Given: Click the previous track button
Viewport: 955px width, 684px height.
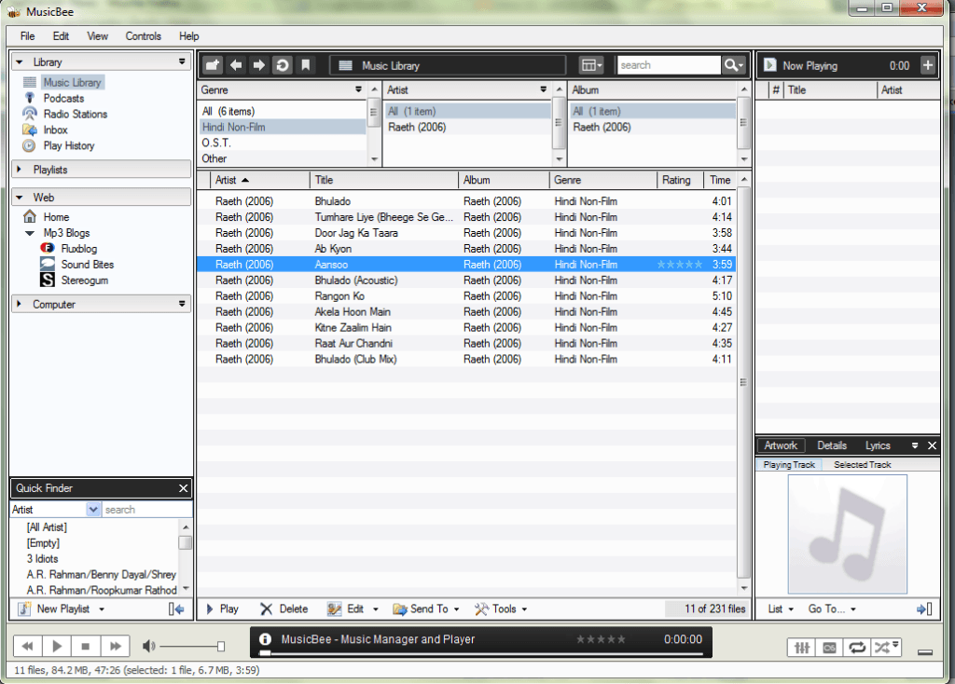Looking at the screenshot, I should point(27,646).
